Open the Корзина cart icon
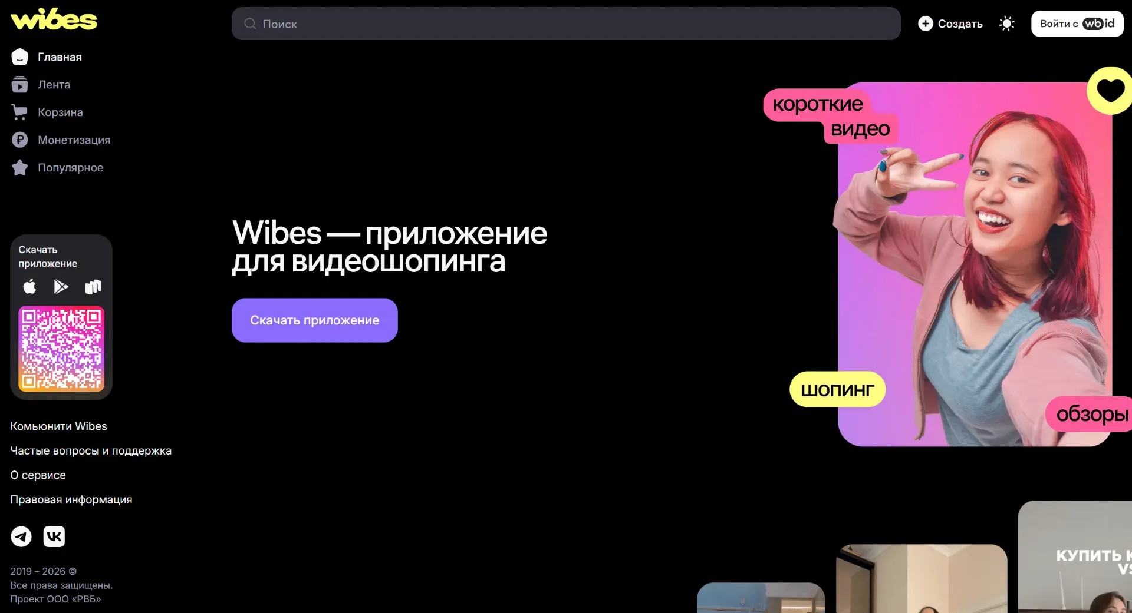 [x=19, y=112]
